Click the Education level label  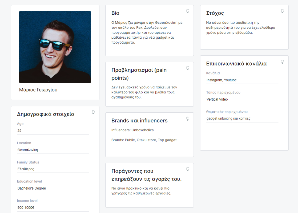(29, 181)
